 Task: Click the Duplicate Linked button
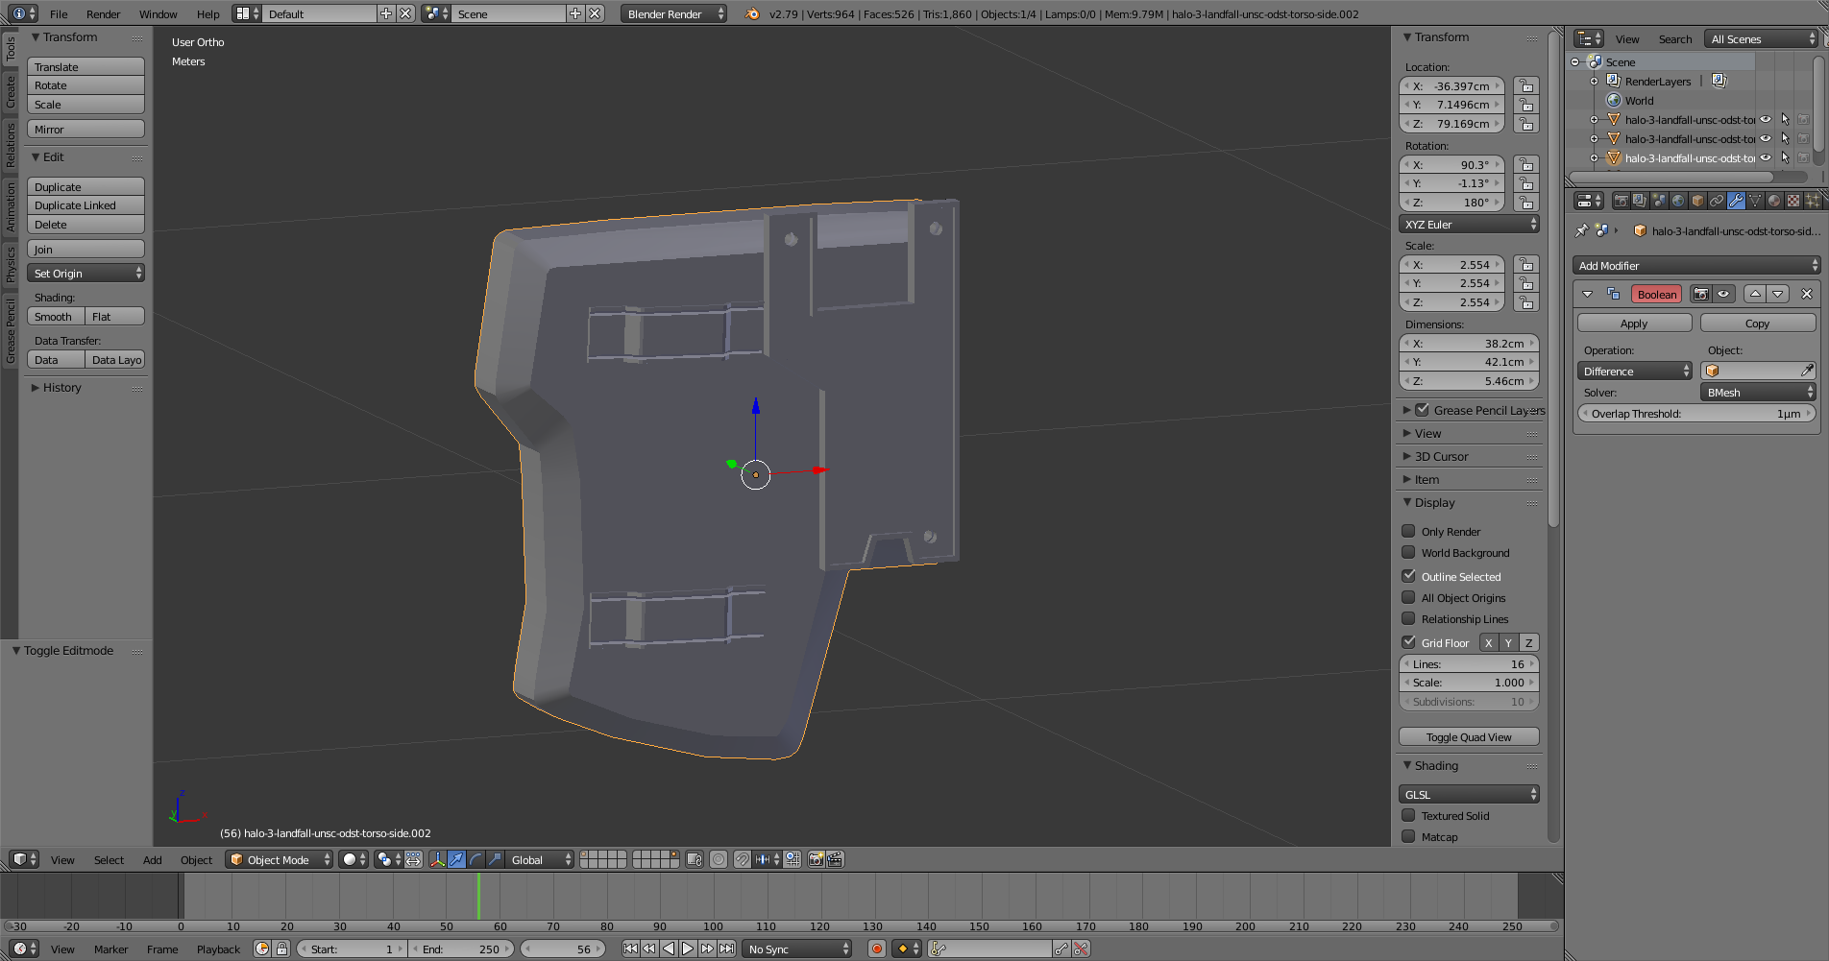click(x=85, y=204)
